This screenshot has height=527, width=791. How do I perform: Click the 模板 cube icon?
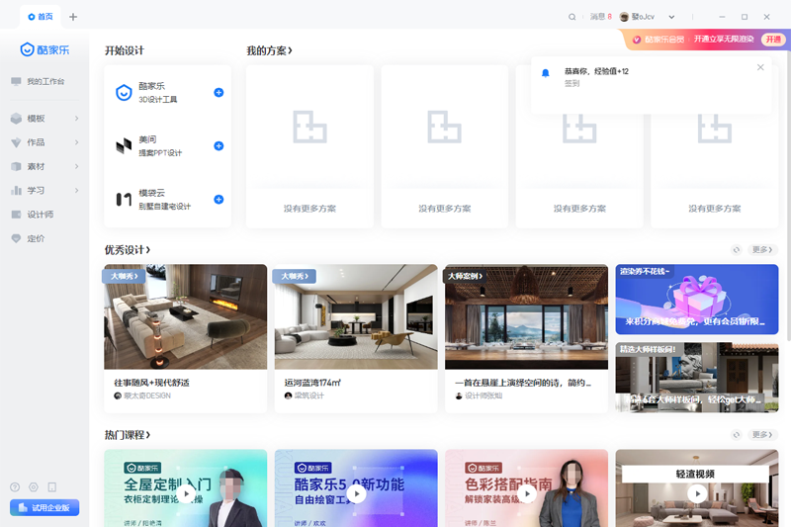16,119
